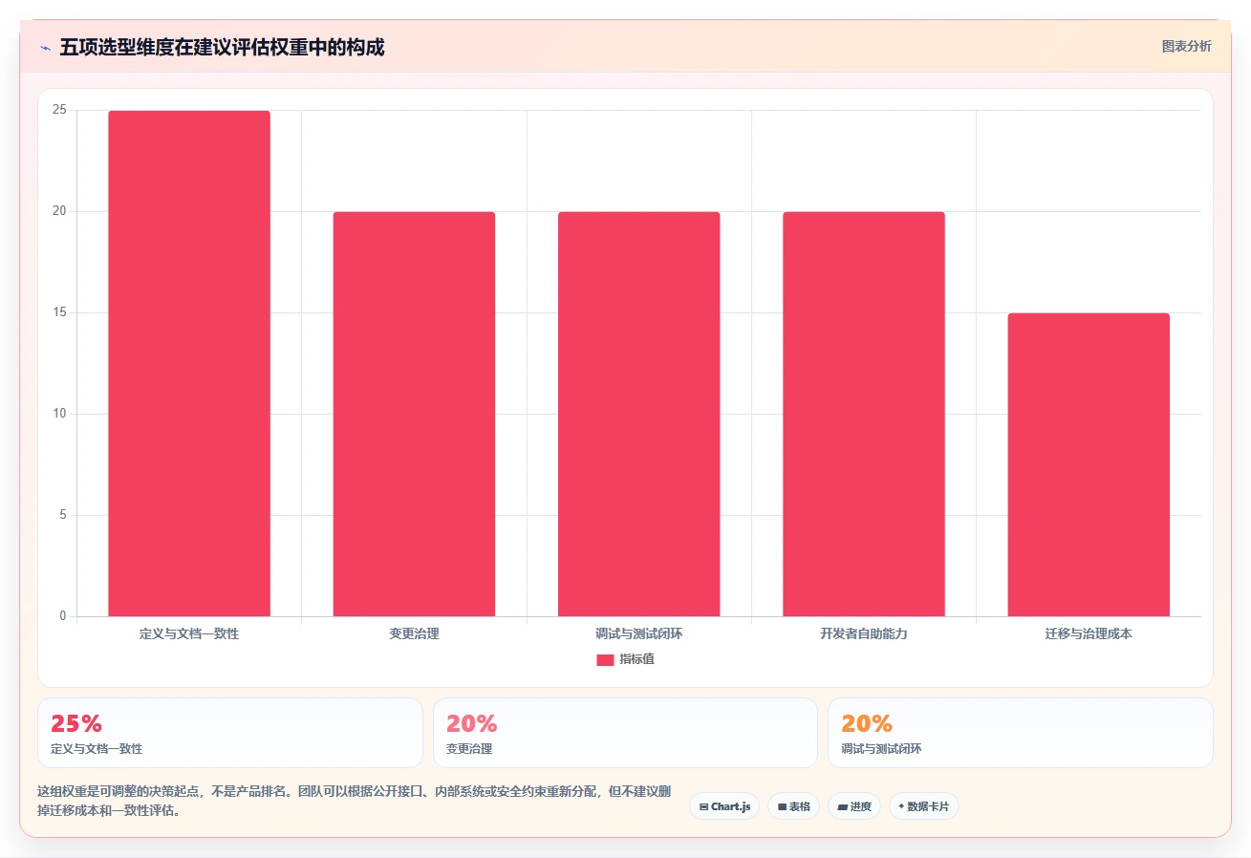The width and height of the screenshot is (1251, 858).
Task: Click the 定义与文档一致性 card caption
Action: pos(97,749)
